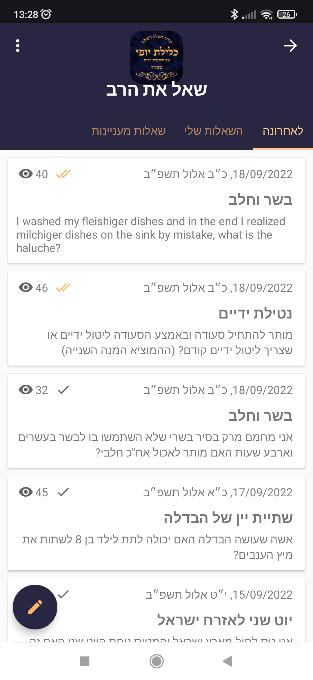
Task: Select the לאחרונה tab
Action: 283,131
